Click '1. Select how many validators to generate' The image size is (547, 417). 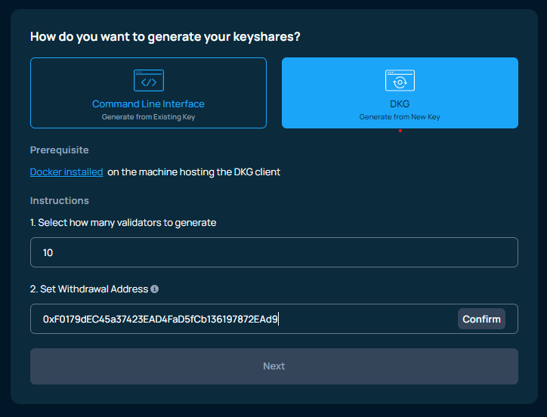[123, 223]
